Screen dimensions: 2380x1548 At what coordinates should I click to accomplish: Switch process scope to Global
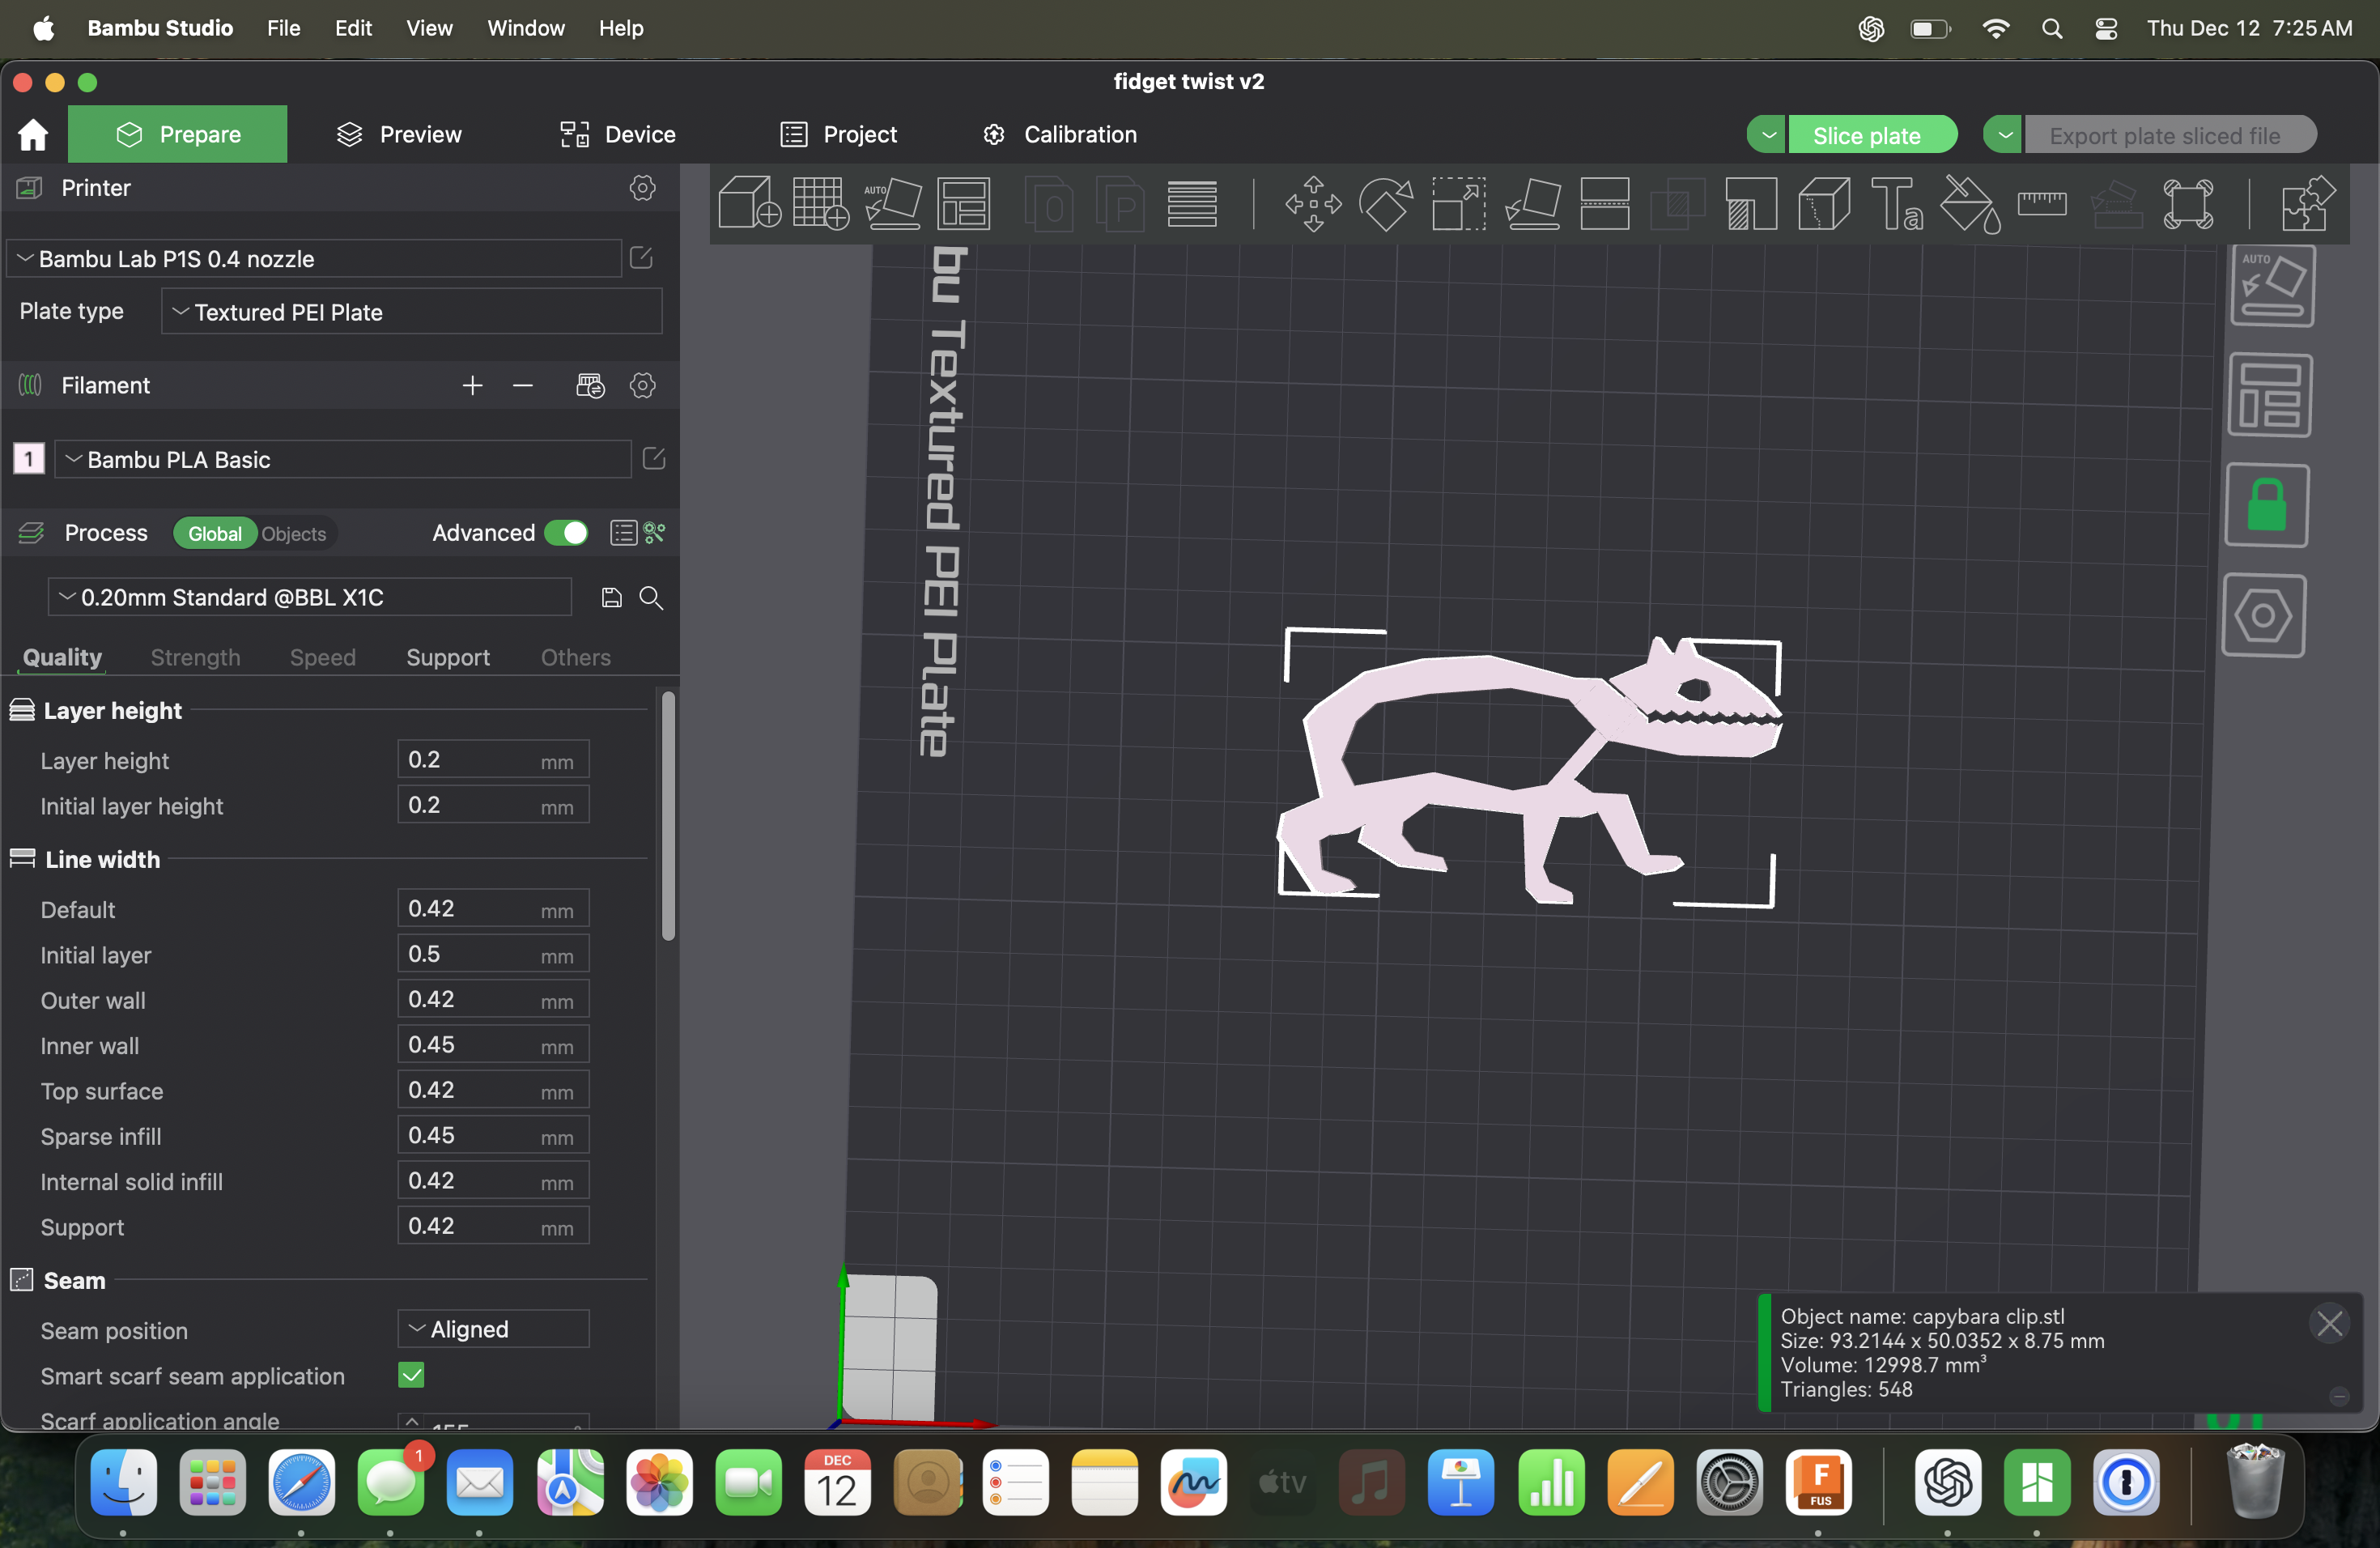(x=215, y=534)
